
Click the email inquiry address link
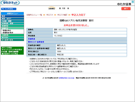click(x=66, y=78)
